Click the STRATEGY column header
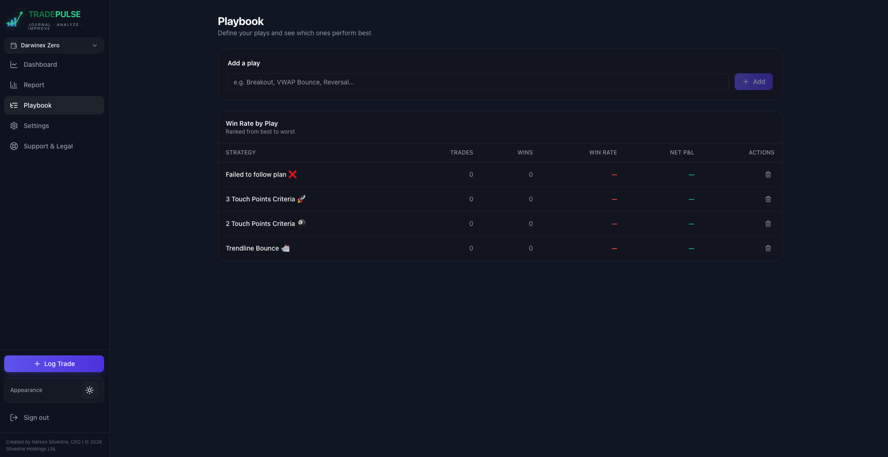The width and height of the screenshot is (888, 457). tap(241, 153)
